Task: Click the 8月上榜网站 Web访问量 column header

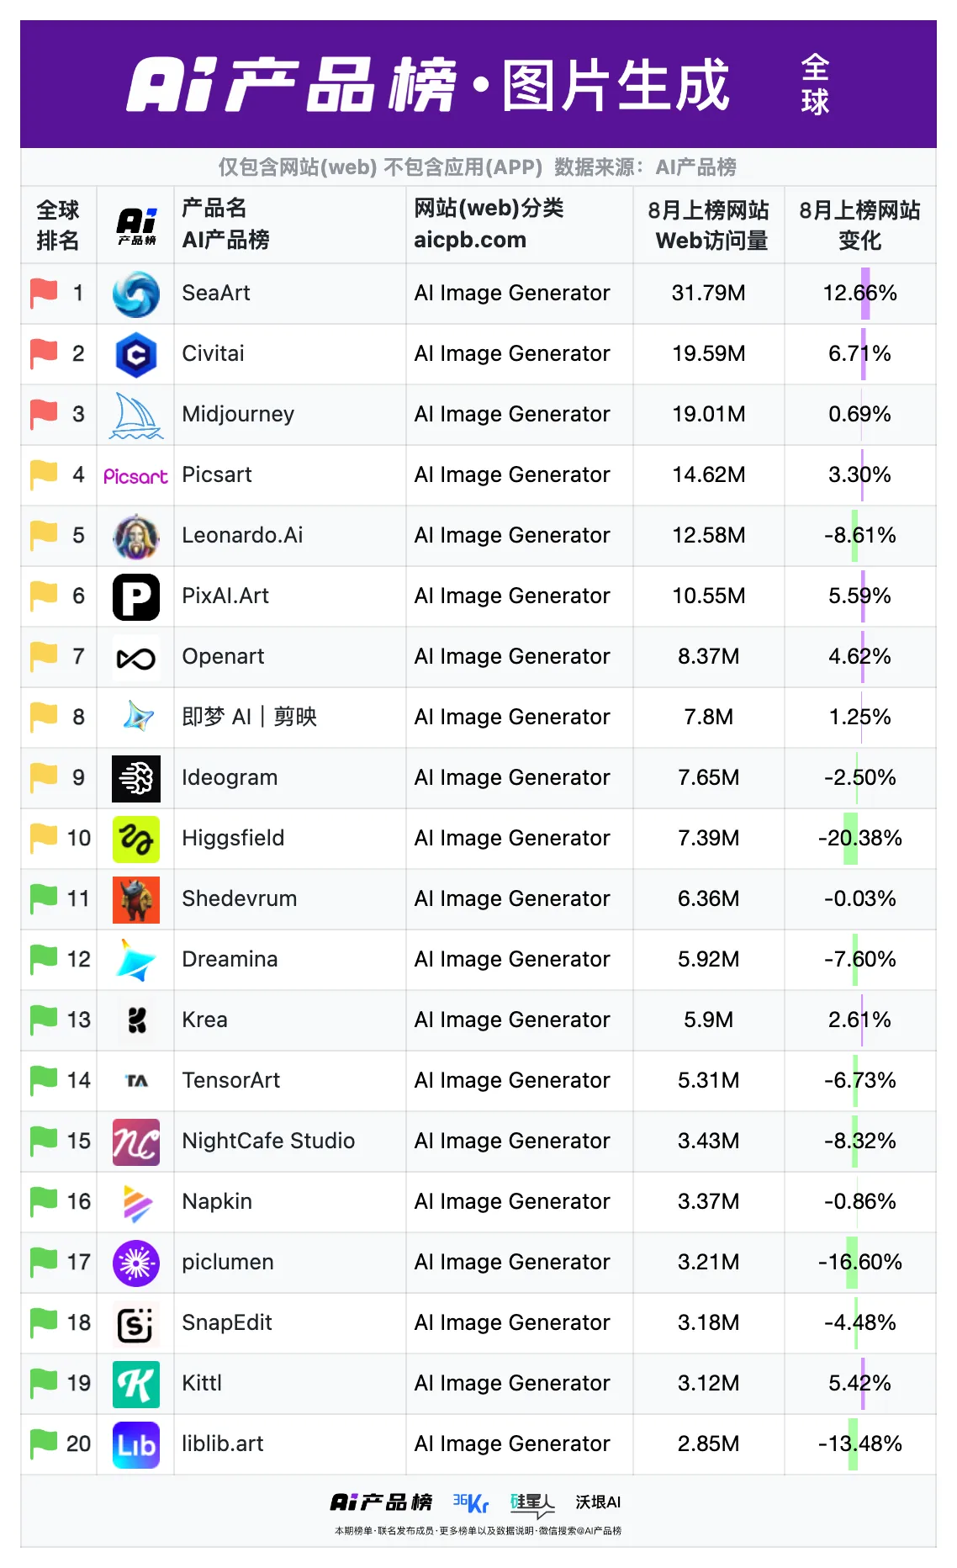Action: (x=709, y=225)
